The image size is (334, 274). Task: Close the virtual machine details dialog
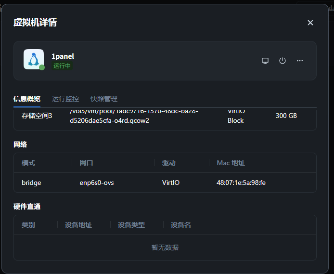click(310, 23)
